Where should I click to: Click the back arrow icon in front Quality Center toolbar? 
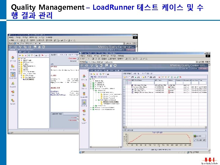pyautogui.click(x=82, y=65)
